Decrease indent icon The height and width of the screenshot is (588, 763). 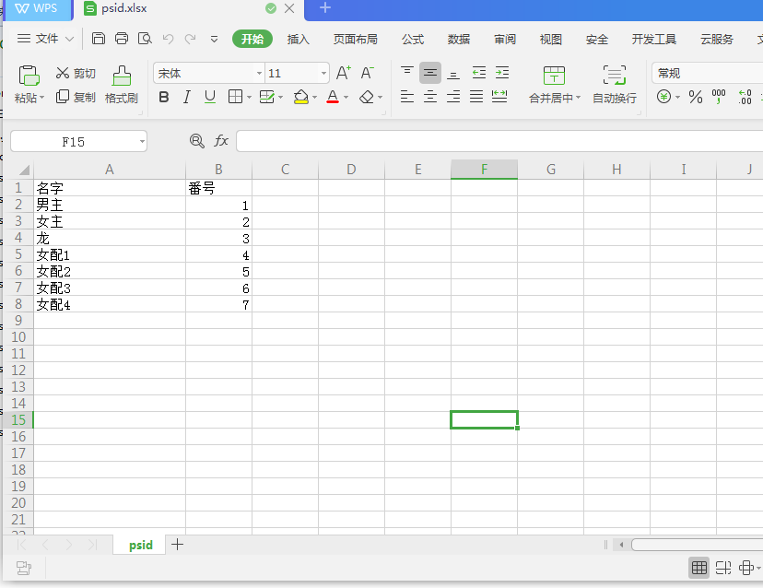point(479,73)
